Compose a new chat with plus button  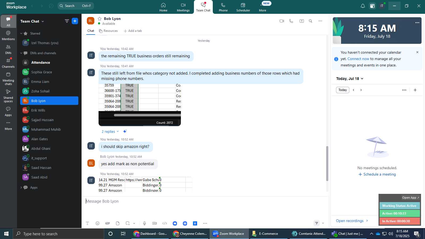coord(75,21)
